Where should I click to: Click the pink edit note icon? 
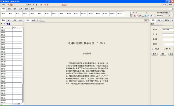(x=154, y=16)
